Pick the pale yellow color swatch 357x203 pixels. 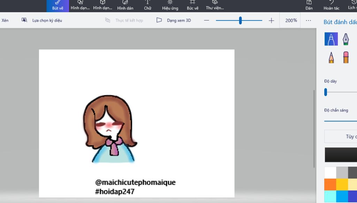352,184
